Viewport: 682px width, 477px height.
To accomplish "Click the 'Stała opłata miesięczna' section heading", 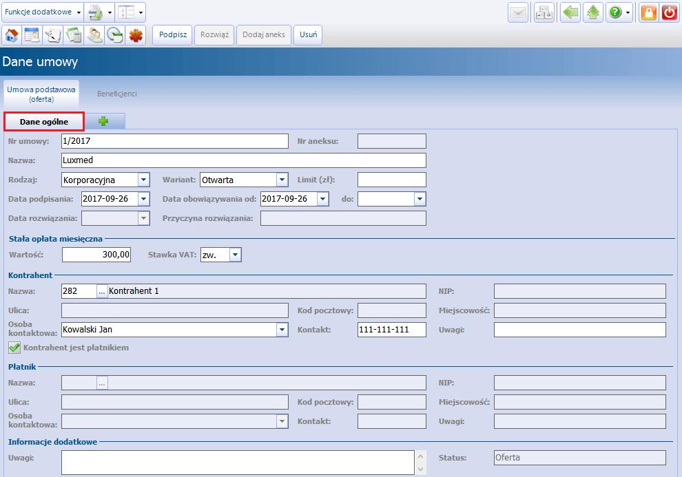I will pyautogui.click(x=56, y=238).
